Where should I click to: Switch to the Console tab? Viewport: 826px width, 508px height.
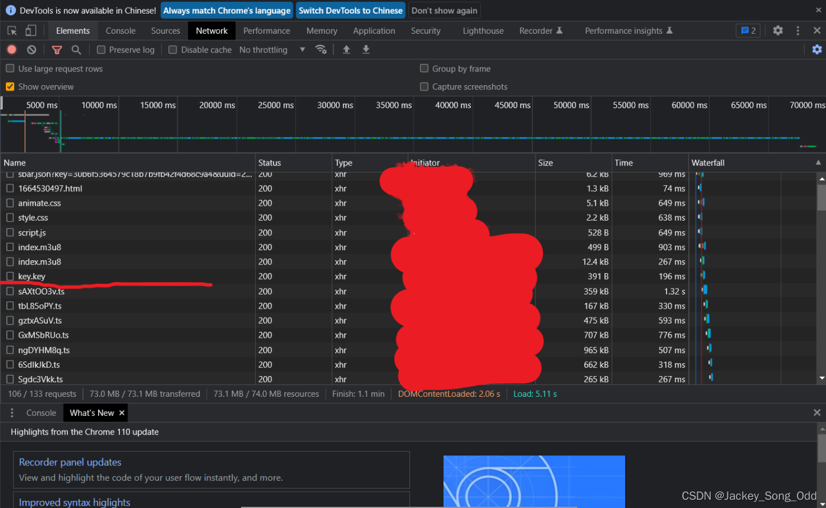(121, 31)
